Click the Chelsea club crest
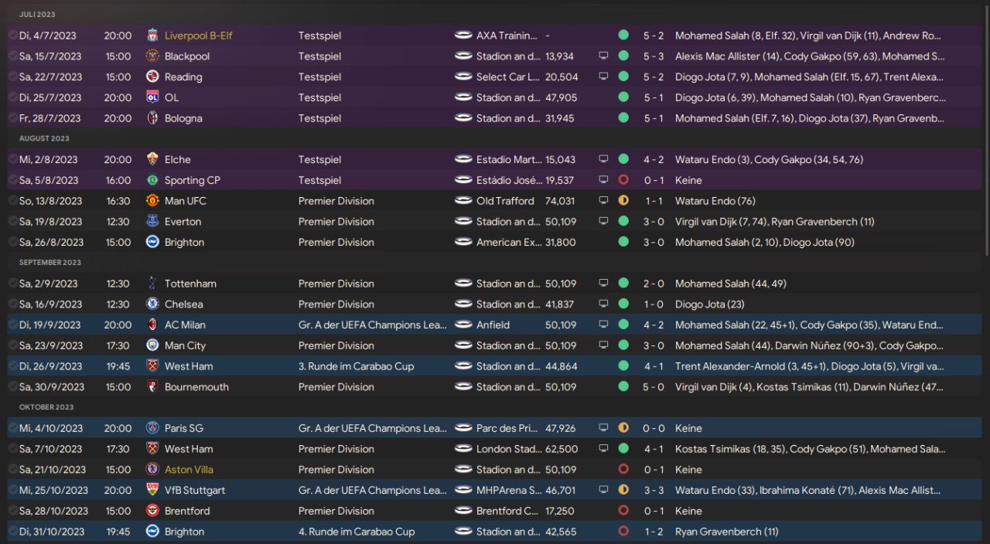The width and height of the screenshot is (990, 544). click(x=152, y=304)
